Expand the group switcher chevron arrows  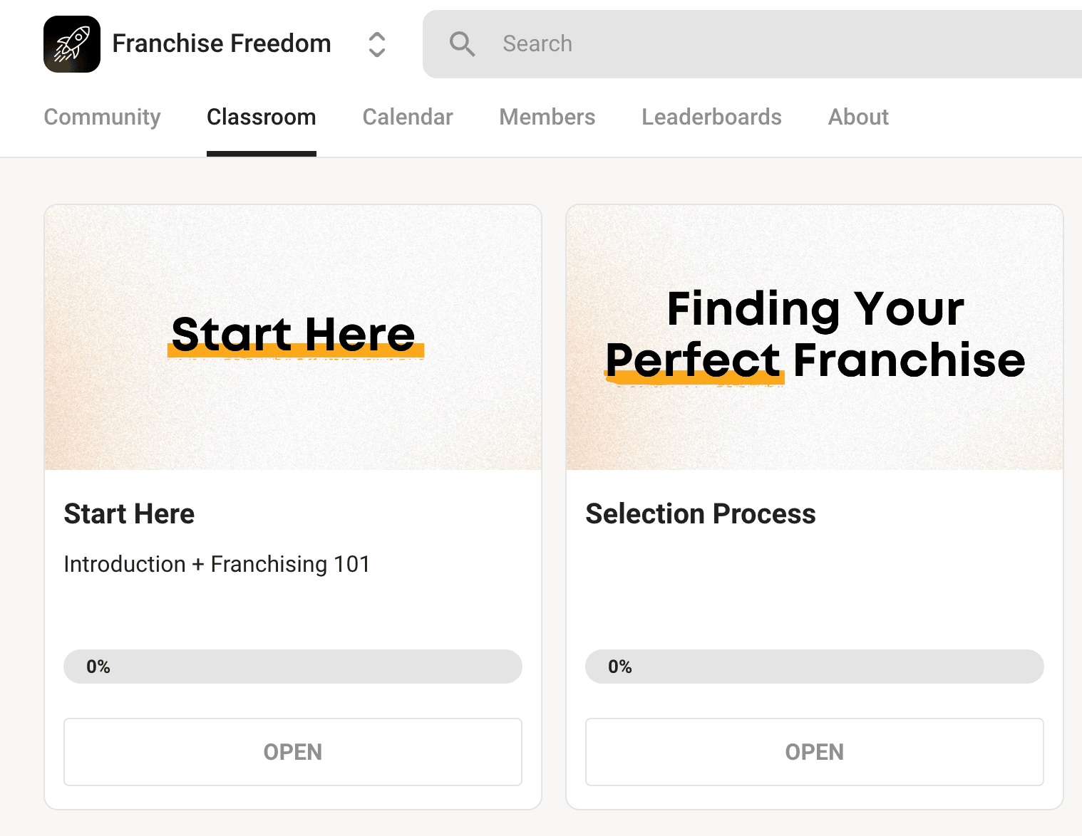[377, 44]
